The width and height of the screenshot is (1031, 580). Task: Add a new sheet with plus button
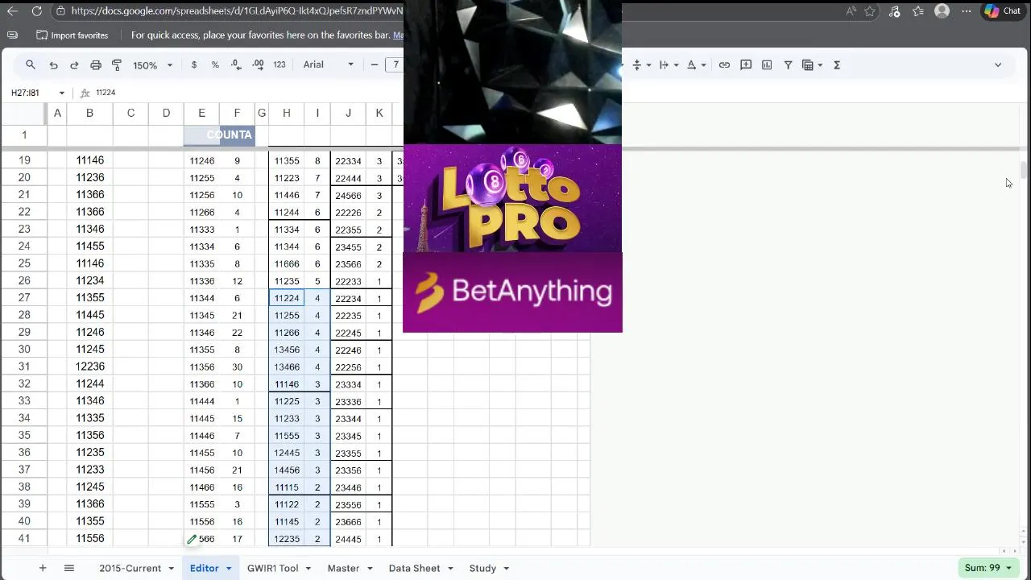pyautogui.click(x=43, y=568)
